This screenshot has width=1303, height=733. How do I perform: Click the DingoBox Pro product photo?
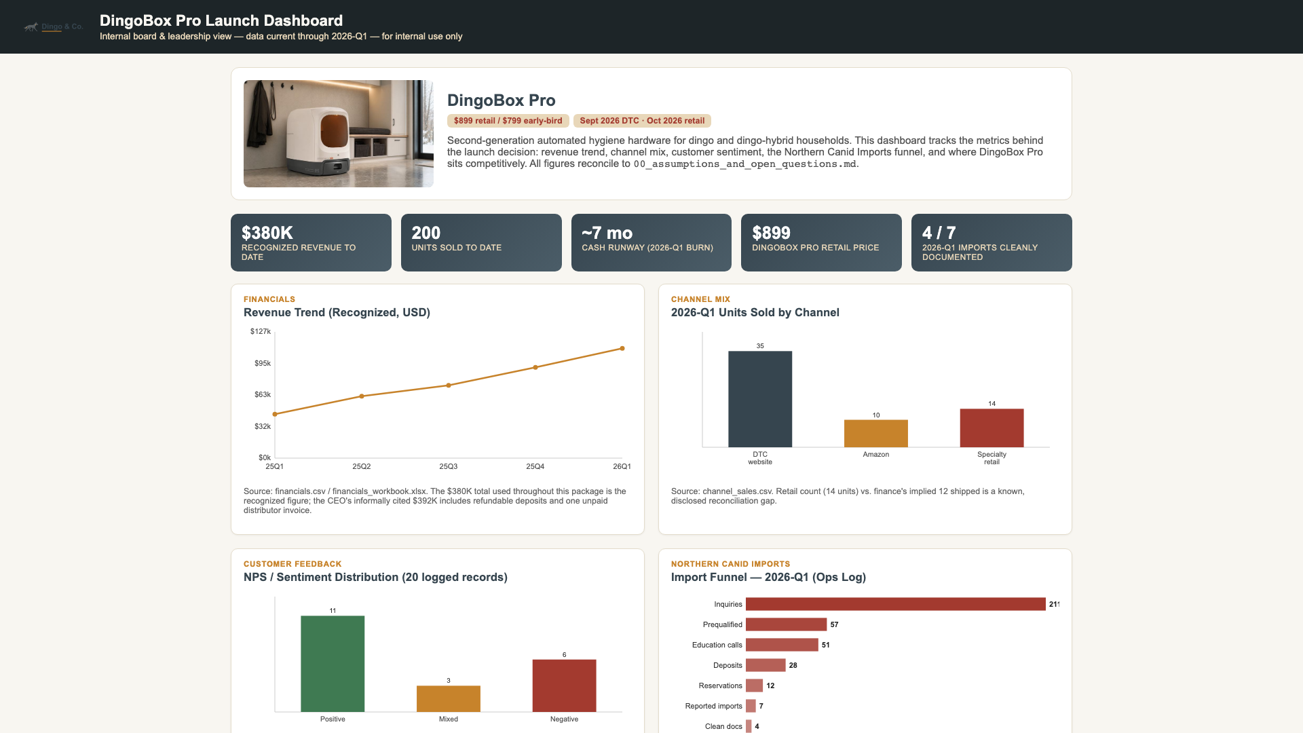click(339, 134)
